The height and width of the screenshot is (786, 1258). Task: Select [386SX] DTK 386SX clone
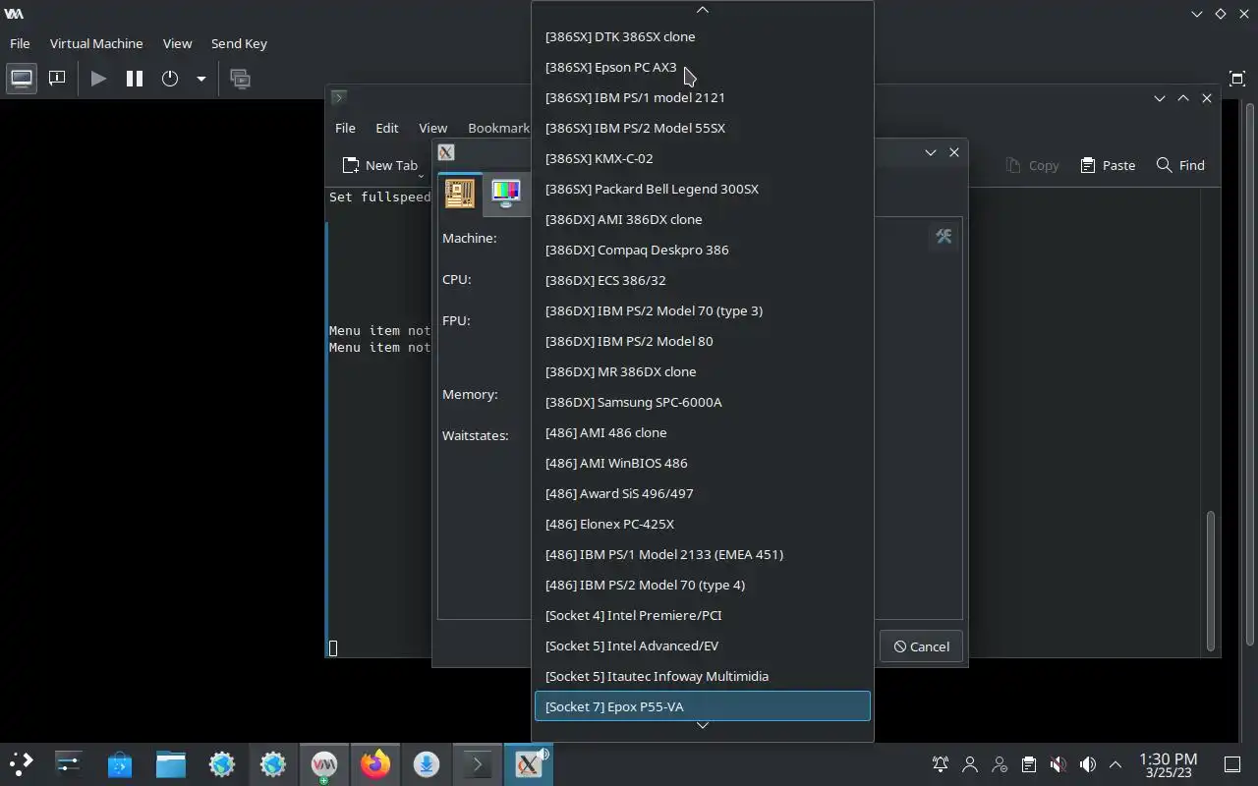[703, 36]
